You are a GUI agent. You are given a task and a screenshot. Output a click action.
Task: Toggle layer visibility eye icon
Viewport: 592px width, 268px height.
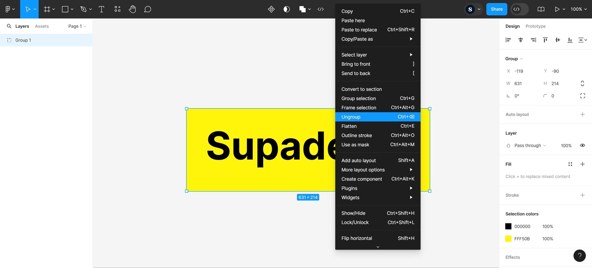(x=582, y=145)
